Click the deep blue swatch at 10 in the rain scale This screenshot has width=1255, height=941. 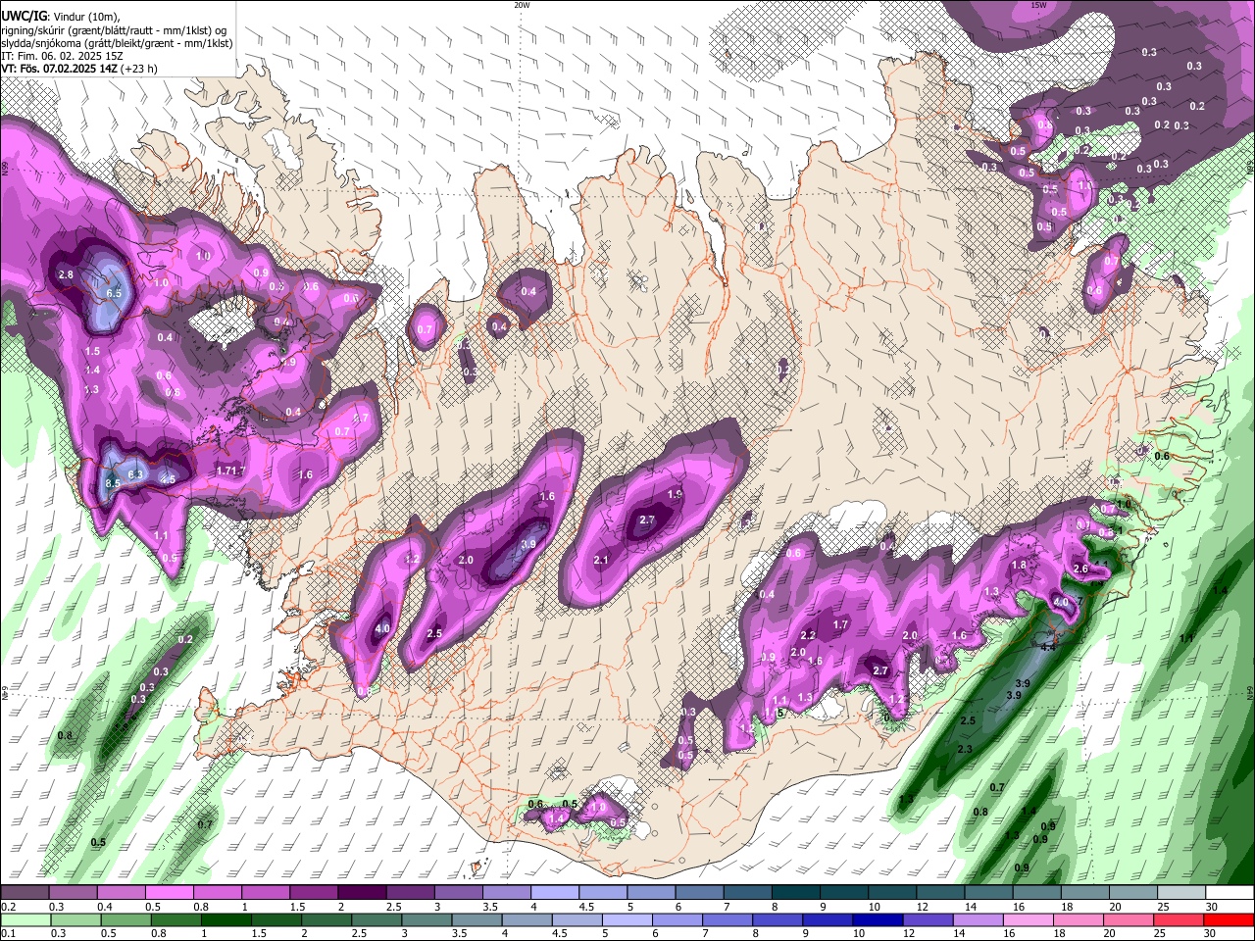(x=878, y=920)
